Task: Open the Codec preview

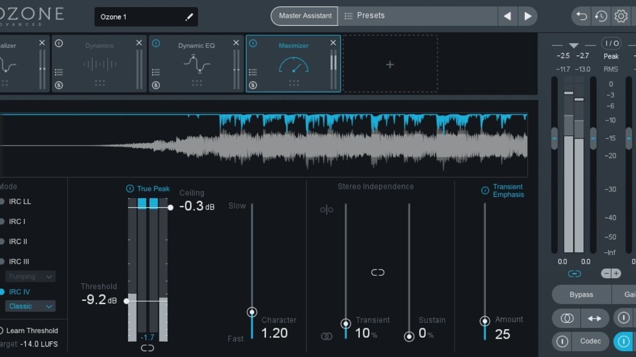Action: coord(590,341)
